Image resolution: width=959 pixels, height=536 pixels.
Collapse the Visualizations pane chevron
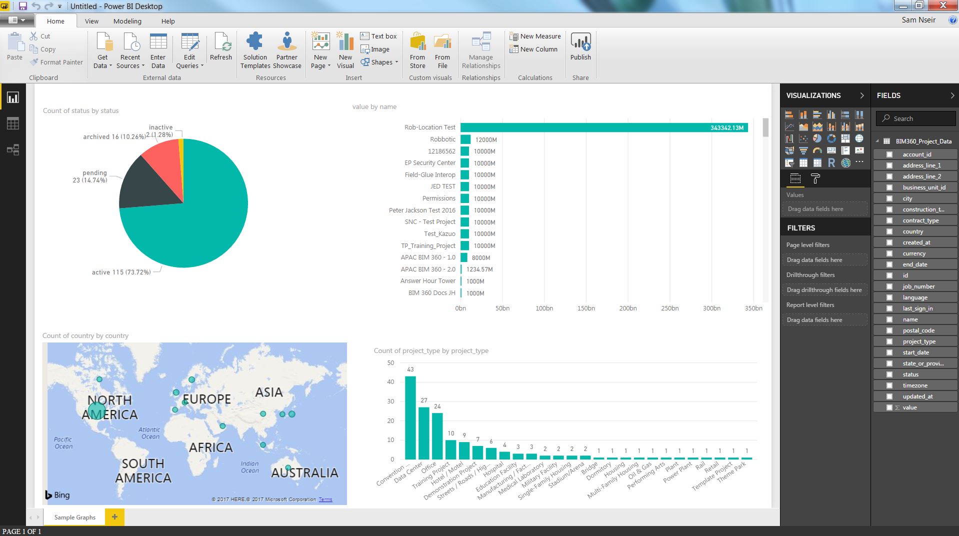point(861,95)
